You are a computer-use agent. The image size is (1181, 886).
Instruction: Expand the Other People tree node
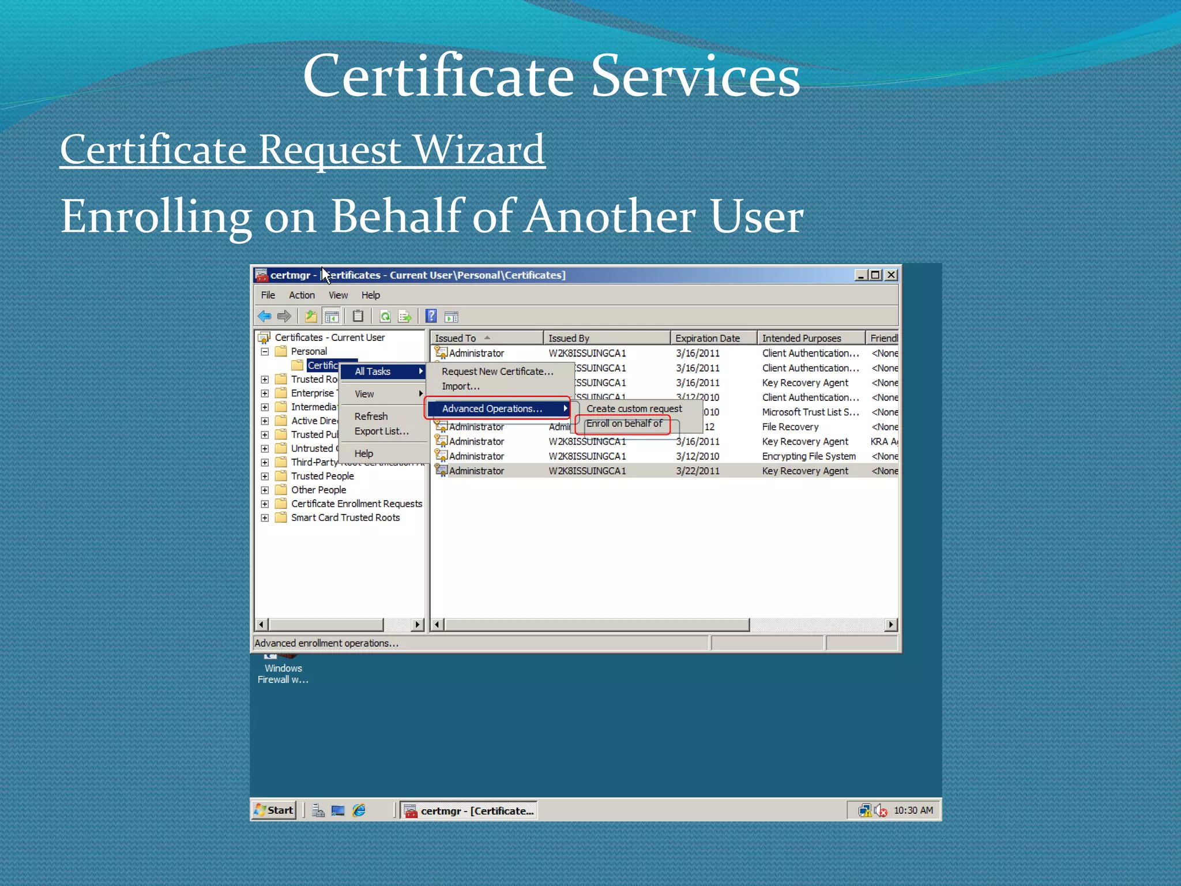[265, 490]
